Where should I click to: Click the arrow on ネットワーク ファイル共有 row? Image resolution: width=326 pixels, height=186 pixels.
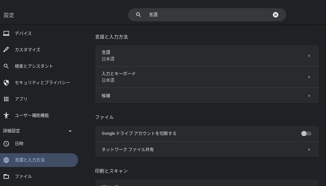point(309,150)
